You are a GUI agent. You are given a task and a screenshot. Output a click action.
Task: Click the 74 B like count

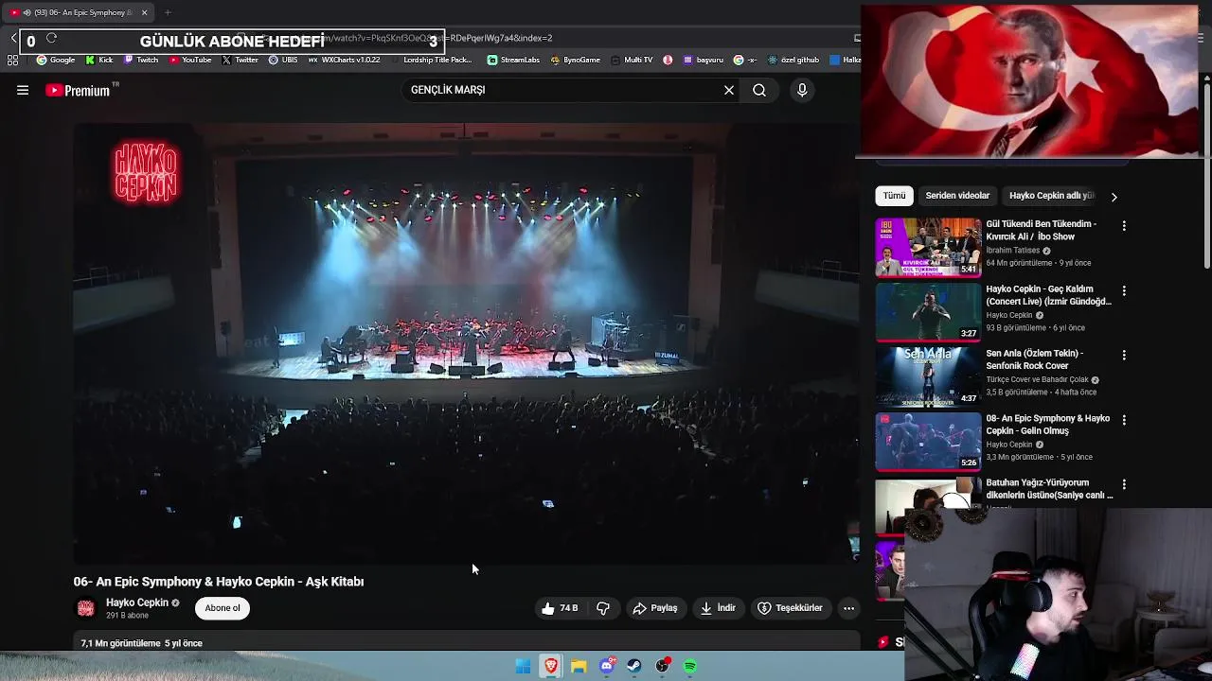(568, 608)
